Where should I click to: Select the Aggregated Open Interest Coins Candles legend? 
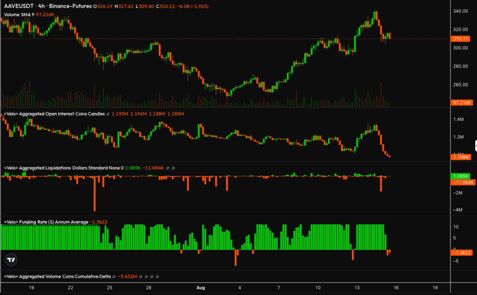(54, 114)
